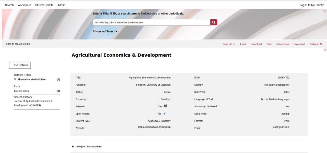The width and height of the screenshot is (327, 153).
Task: Open the Workspace menu
Action: pyautogui.click(x=25, y=5)
